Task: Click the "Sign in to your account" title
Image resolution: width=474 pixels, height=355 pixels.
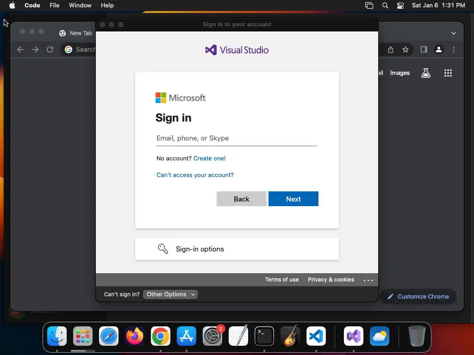Action: pyautogui.click(x=237, y=24)
